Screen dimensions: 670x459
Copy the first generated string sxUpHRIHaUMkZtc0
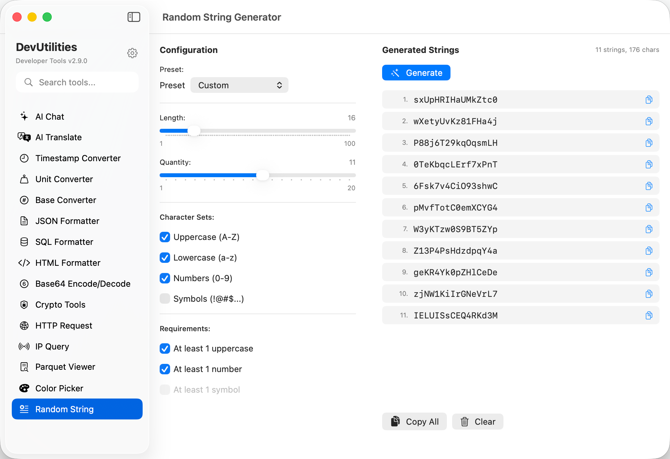649,100
